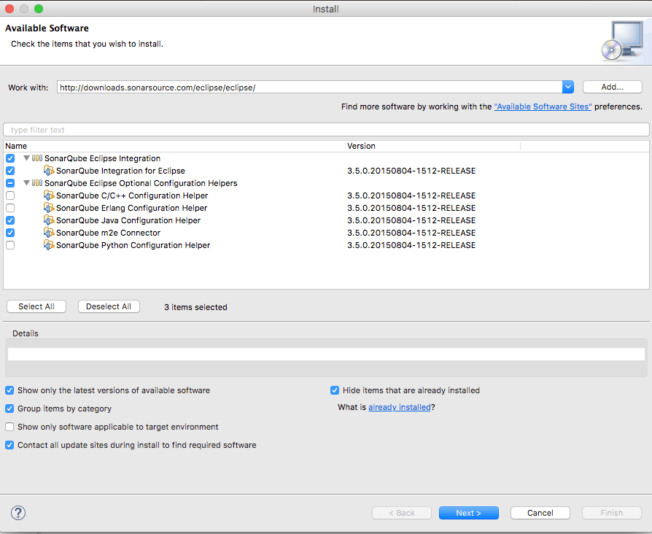Select SonarQube Java Configuration Helper row text

pyautogui.click(x=128, y=220)
